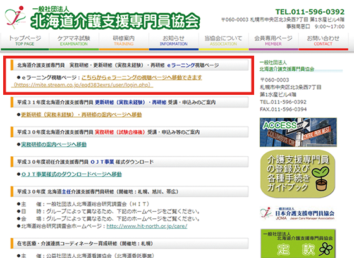Follow OJT事業様式のダウンロードページ link
The image size is (354, 258).
pyautogui.click(x=71, y=174)
